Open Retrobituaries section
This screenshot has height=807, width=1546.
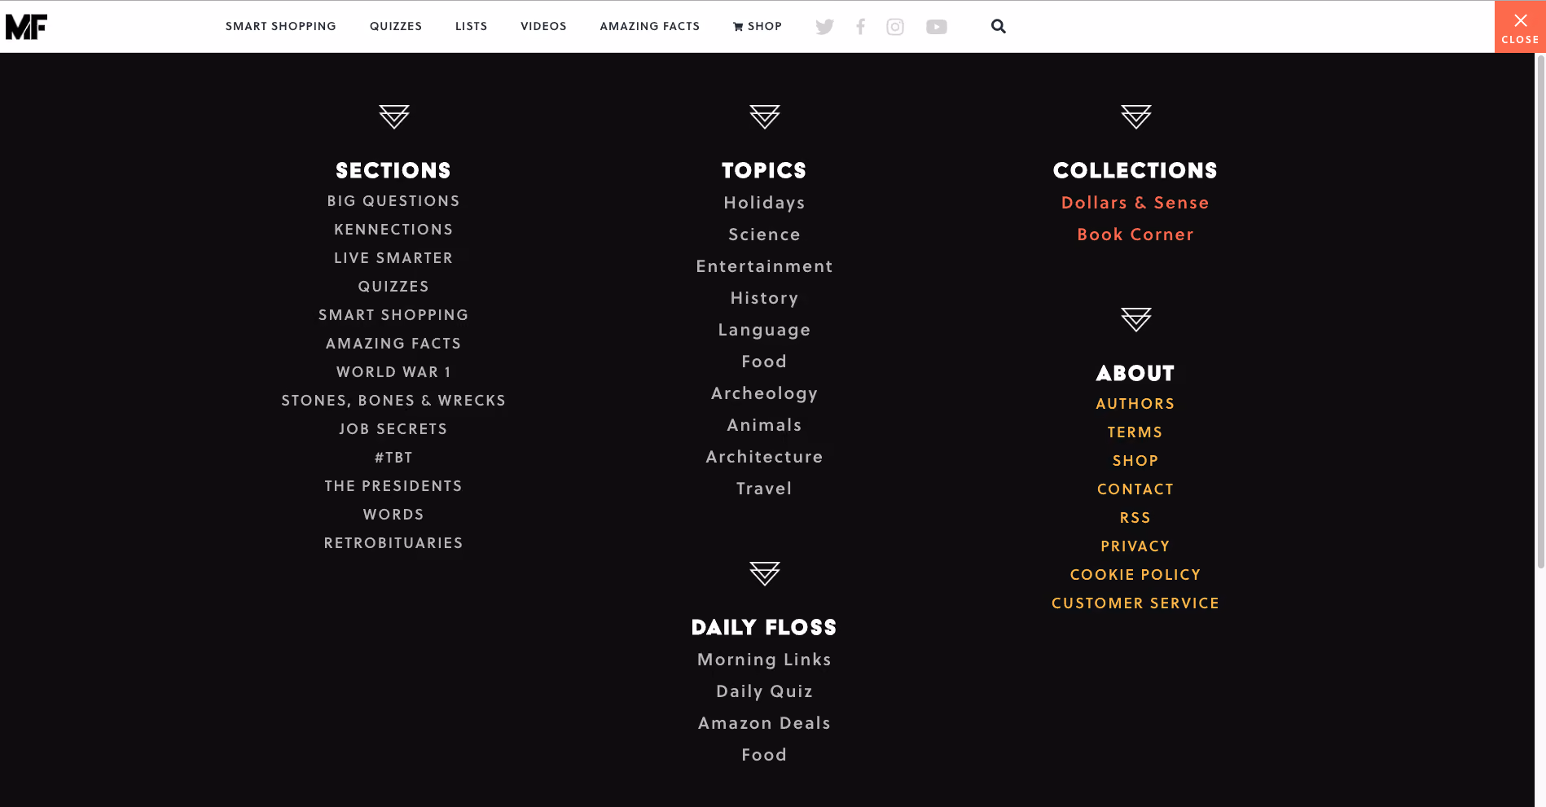[393, 543]
